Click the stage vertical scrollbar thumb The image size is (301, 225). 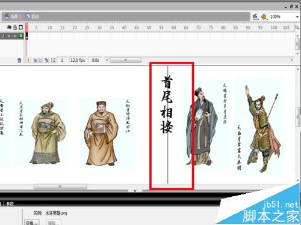tap(298, 117)
